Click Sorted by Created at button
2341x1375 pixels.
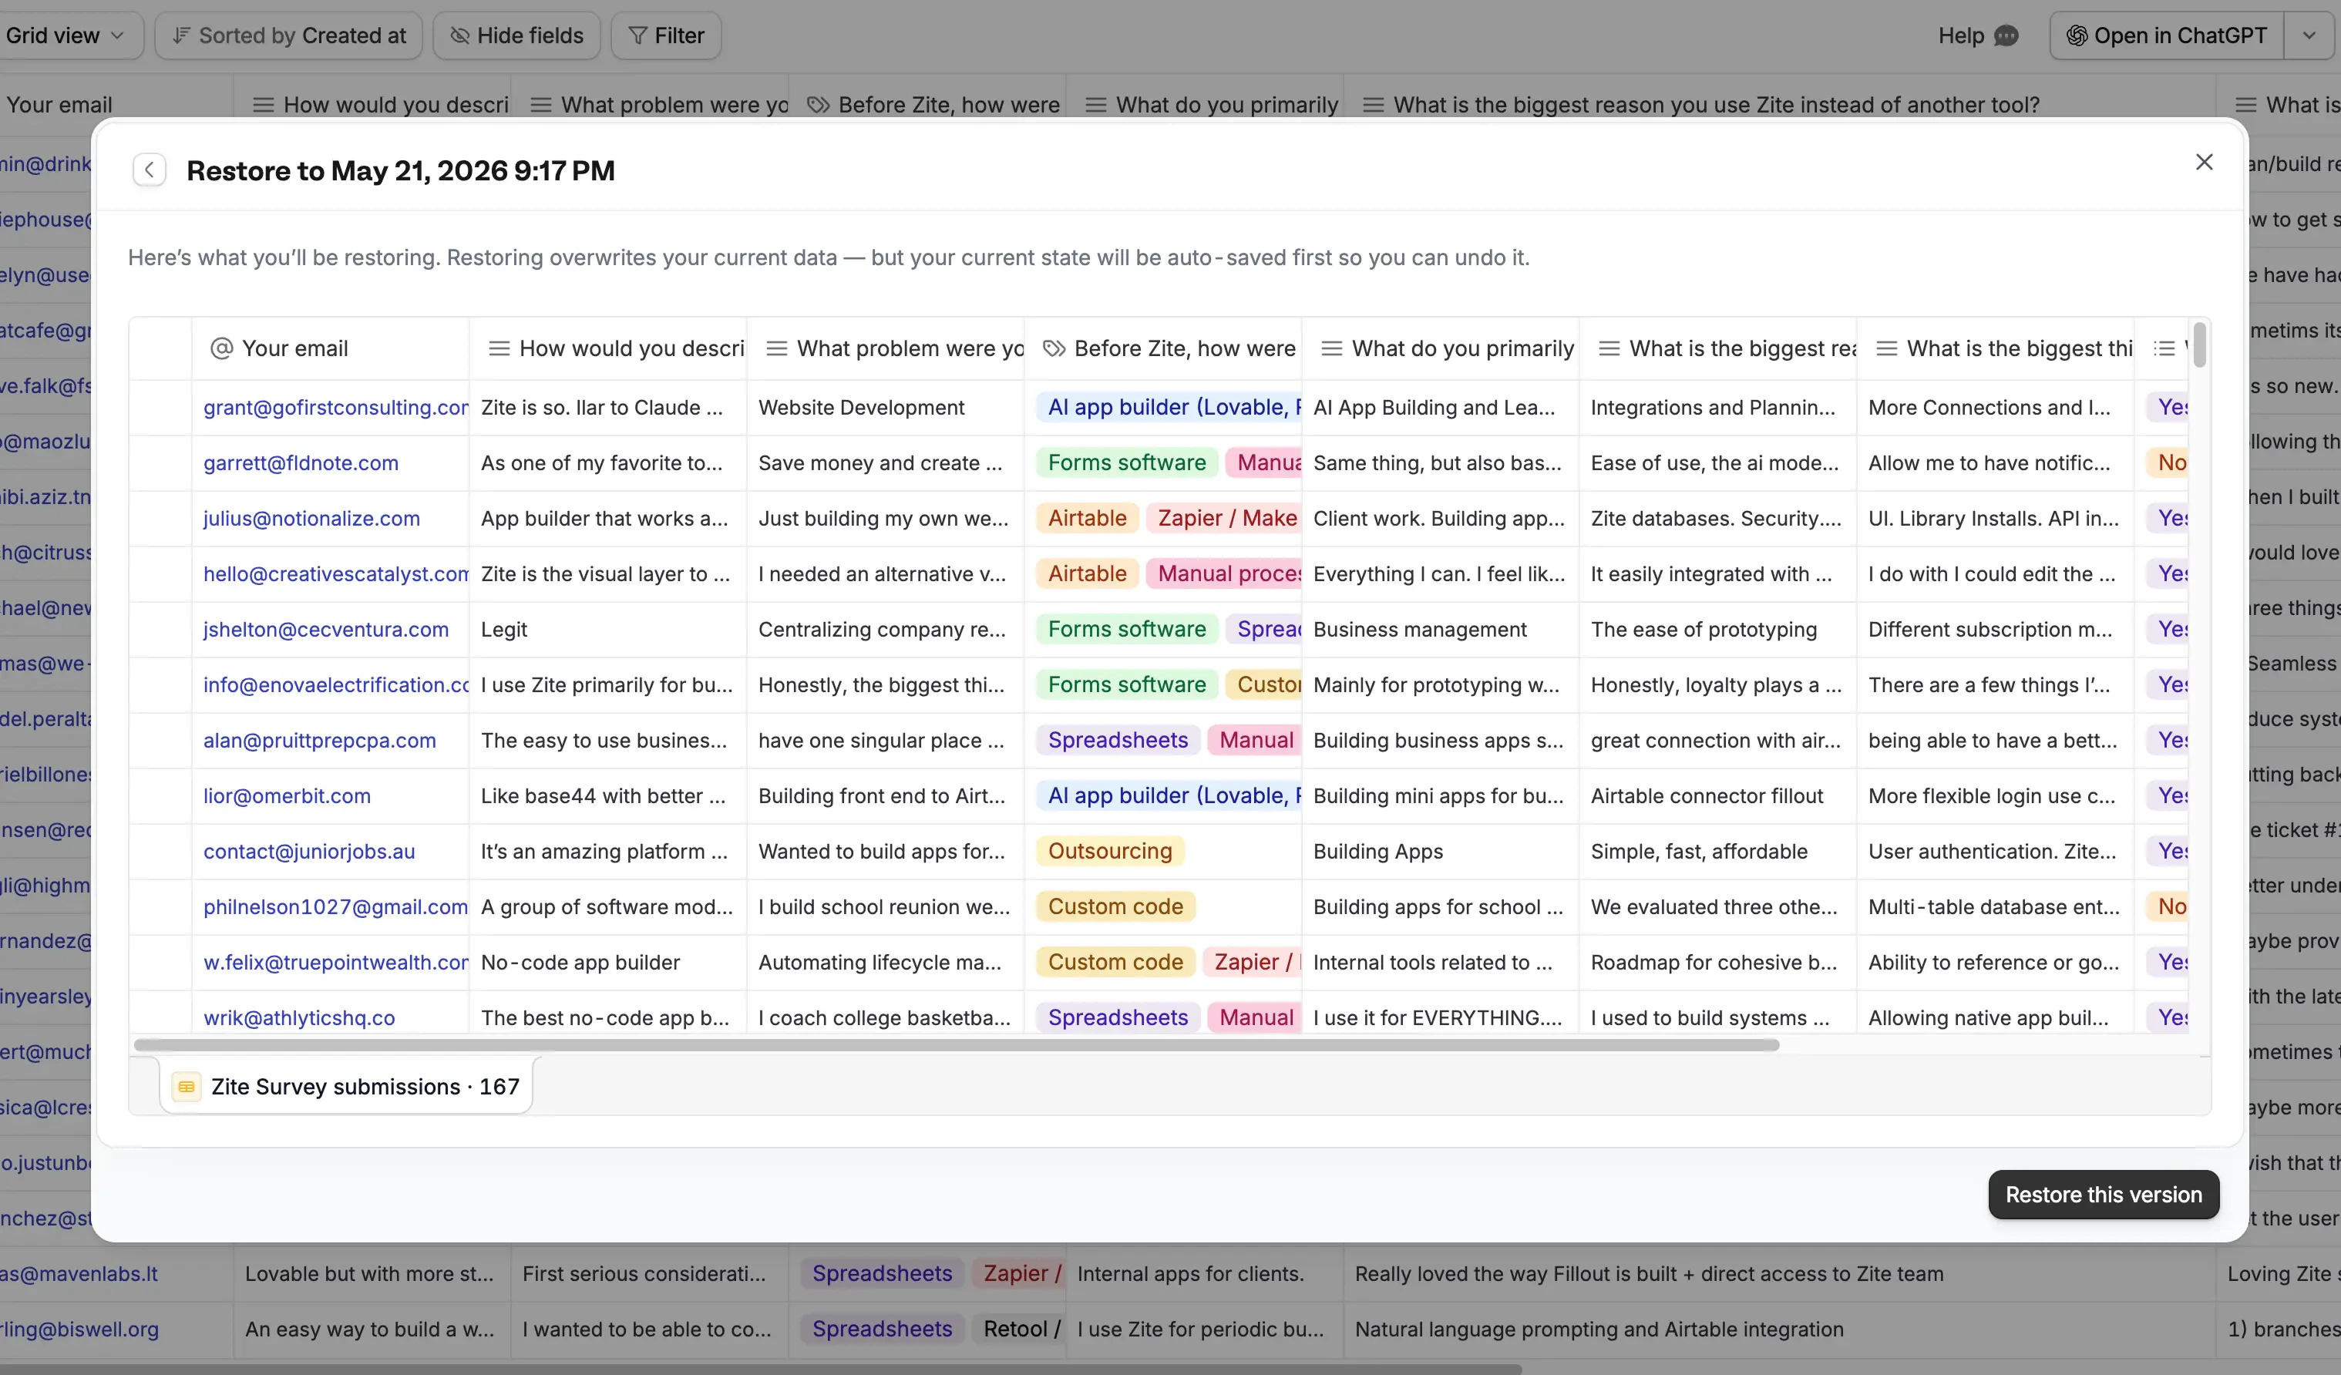pos(289,35)
